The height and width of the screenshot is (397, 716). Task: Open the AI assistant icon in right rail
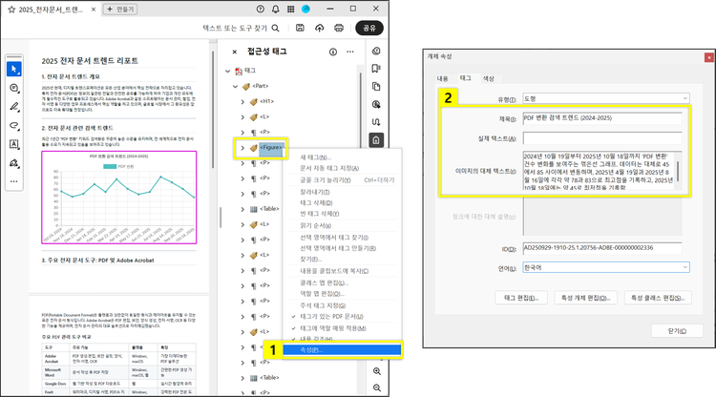click(376, 52)
